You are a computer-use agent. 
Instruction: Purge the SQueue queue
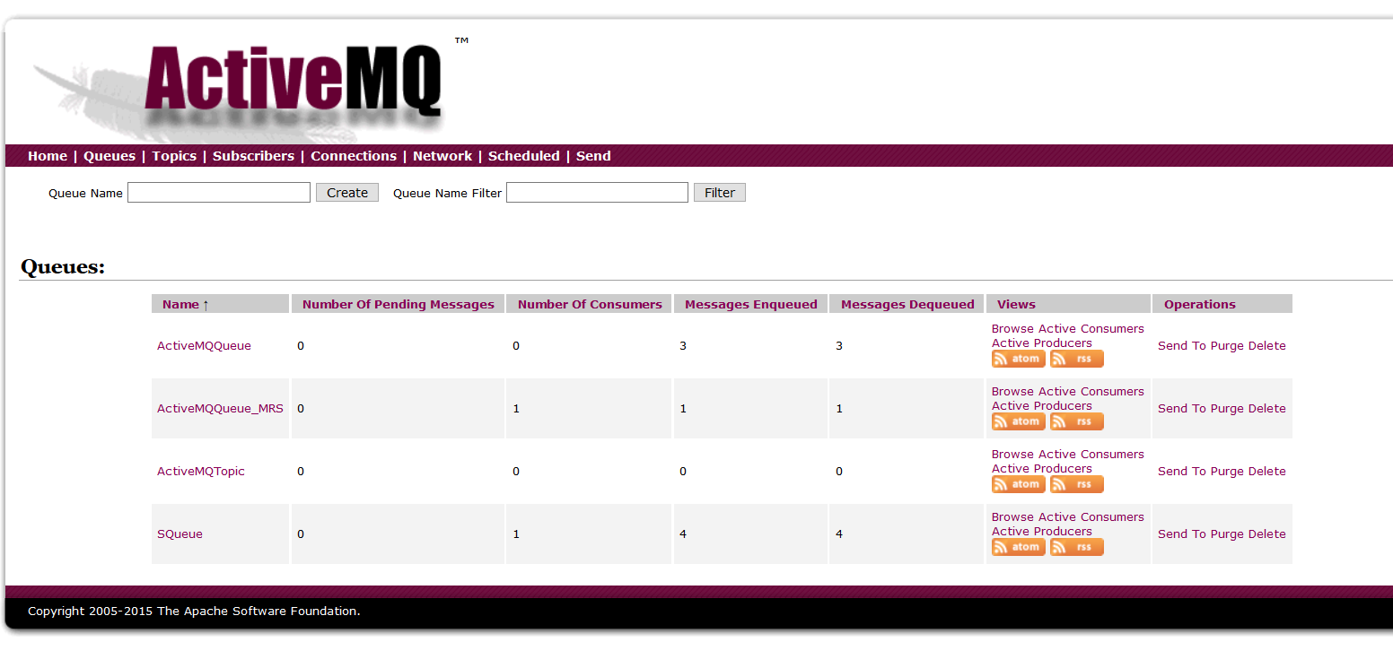pos(1227,534)
